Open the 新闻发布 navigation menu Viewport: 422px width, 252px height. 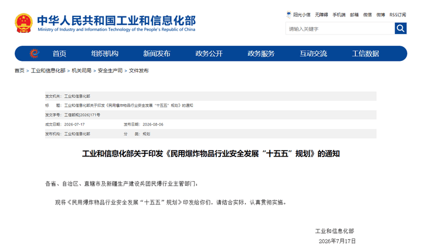(156, 53)
